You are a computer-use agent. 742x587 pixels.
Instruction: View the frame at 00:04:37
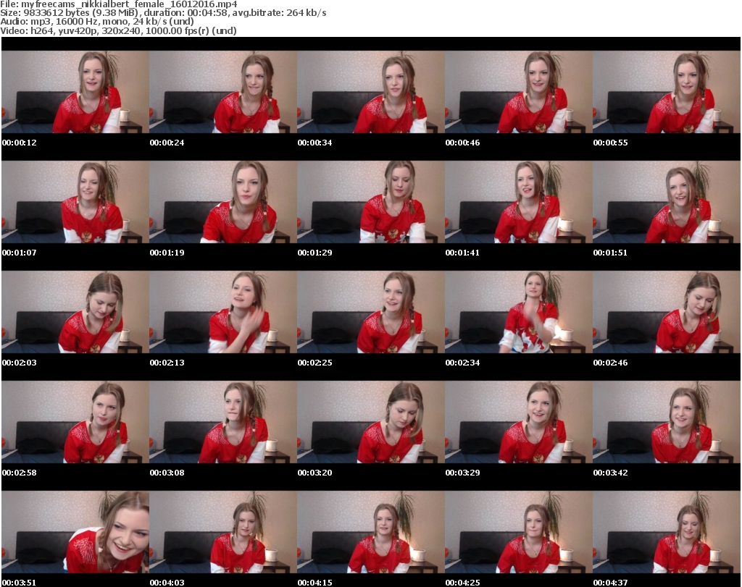click(667, 532)
